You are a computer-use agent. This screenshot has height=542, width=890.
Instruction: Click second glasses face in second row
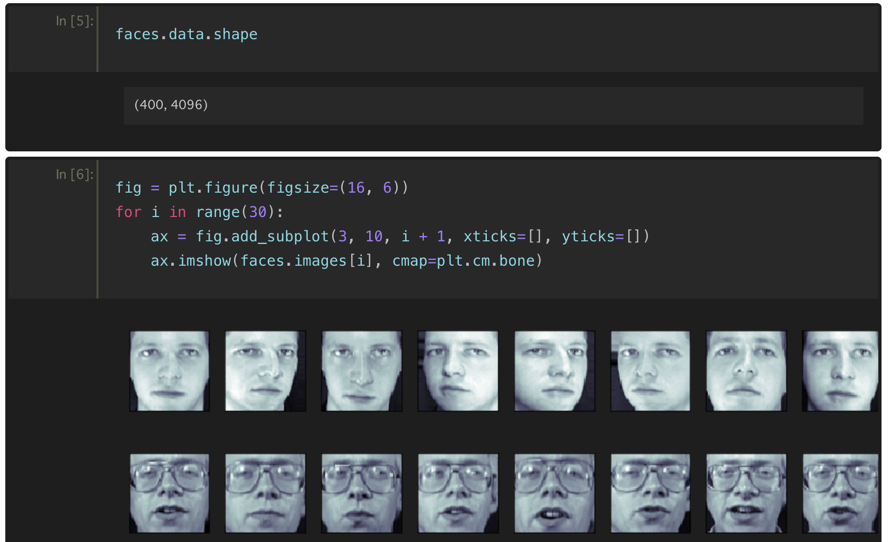[265, 493]
